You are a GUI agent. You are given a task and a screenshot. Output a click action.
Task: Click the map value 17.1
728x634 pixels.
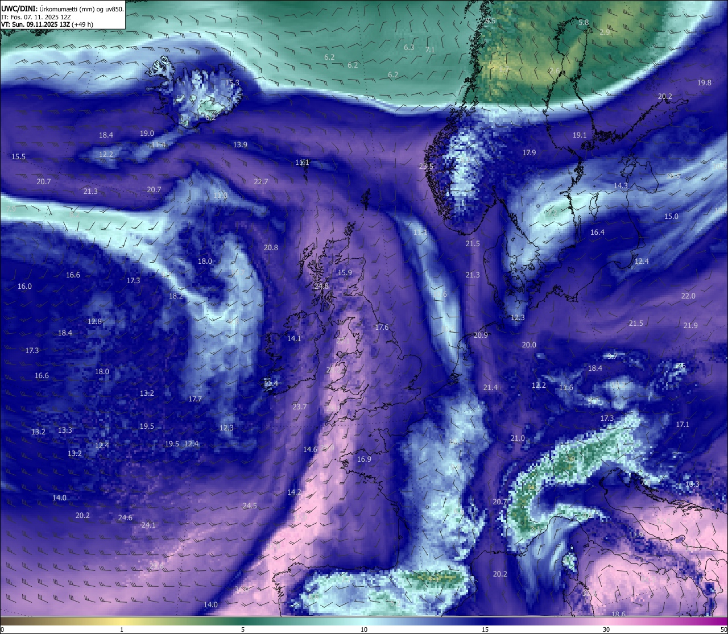[682, 425]
